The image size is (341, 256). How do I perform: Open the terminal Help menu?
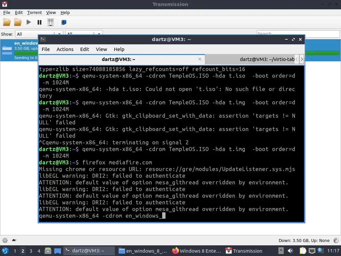tap(119, 49)
